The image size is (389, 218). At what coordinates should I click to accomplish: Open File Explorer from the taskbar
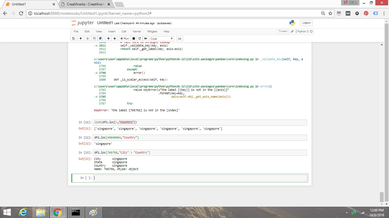[41, 212]
